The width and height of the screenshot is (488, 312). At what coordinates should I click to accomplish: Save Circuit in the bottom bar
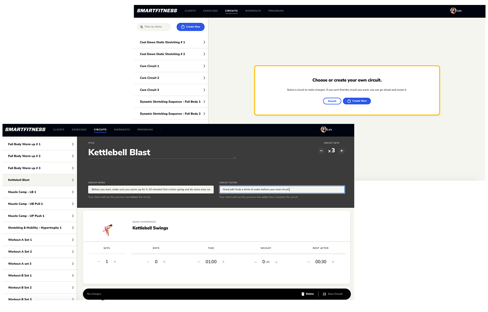click(x=333, y=294)
